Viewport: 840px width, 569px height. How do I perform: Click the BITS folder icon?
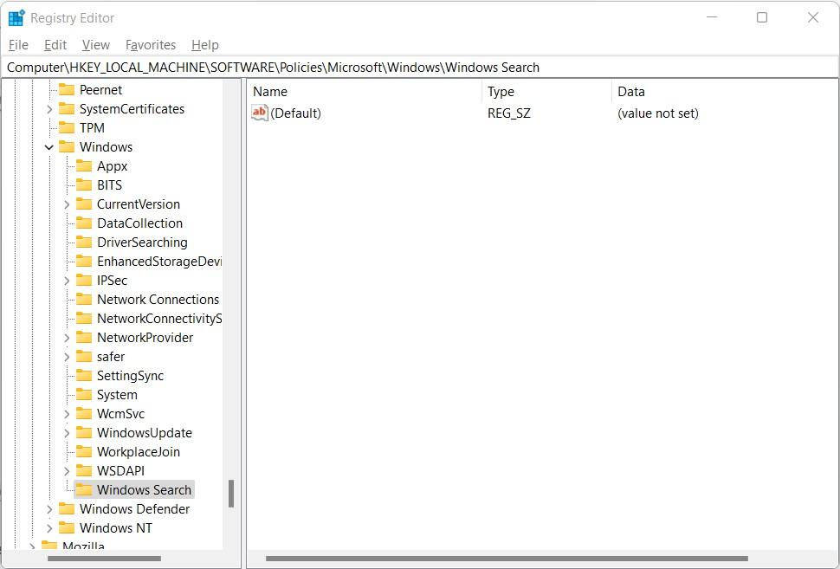84,184
